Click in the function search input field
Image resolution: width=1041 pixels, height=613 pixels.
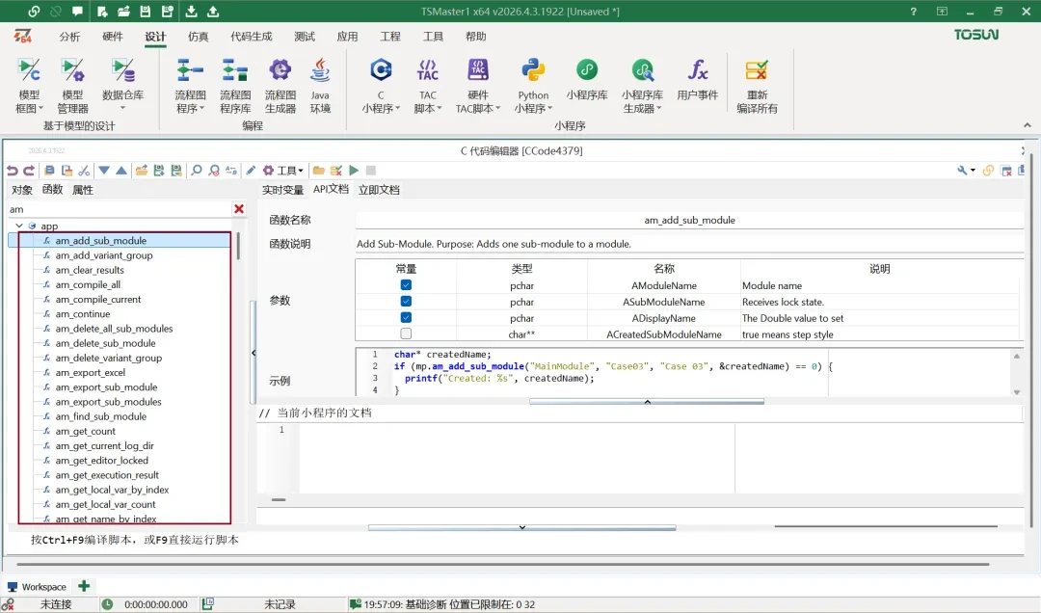click(116, 209)
